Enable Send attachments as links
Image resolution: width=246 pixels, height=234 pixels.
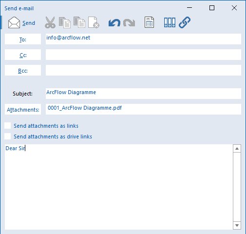pyautogui.click(x=8, y=126)
